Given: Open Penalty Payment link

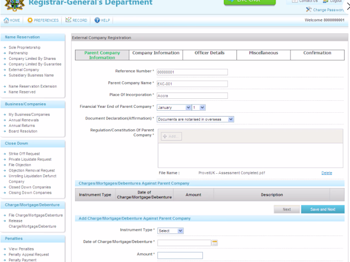Looking at the screenshot, I should tap(22, 260).
